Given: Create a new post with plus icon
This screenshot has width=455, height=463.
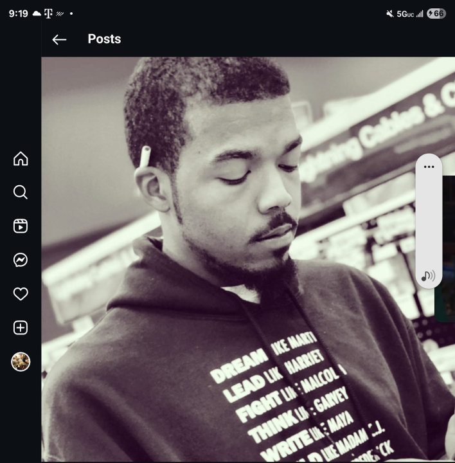Looking at the screenshot, I should point(21,328).
